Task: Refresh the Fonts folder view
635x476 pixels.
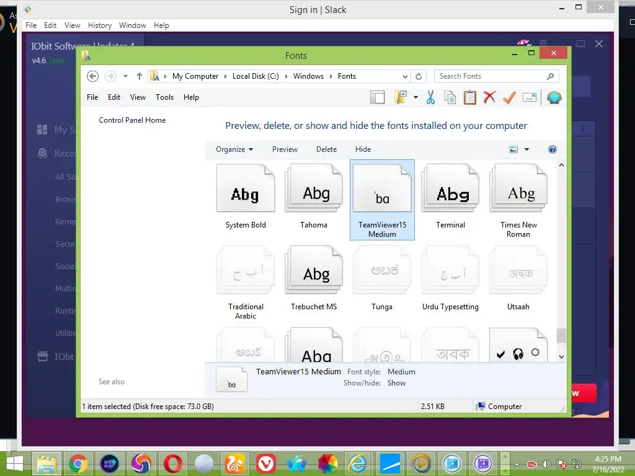Action: [x=419, y=76]
